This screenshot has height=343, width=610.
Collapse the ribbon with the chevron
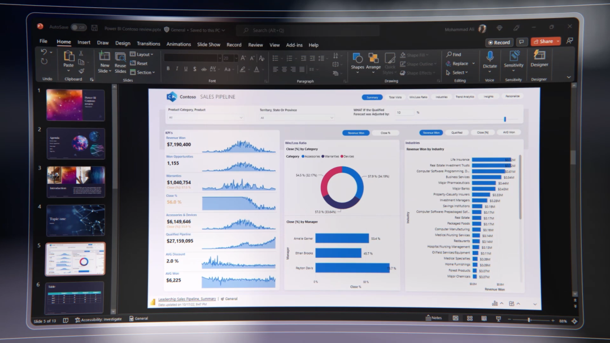569,77
